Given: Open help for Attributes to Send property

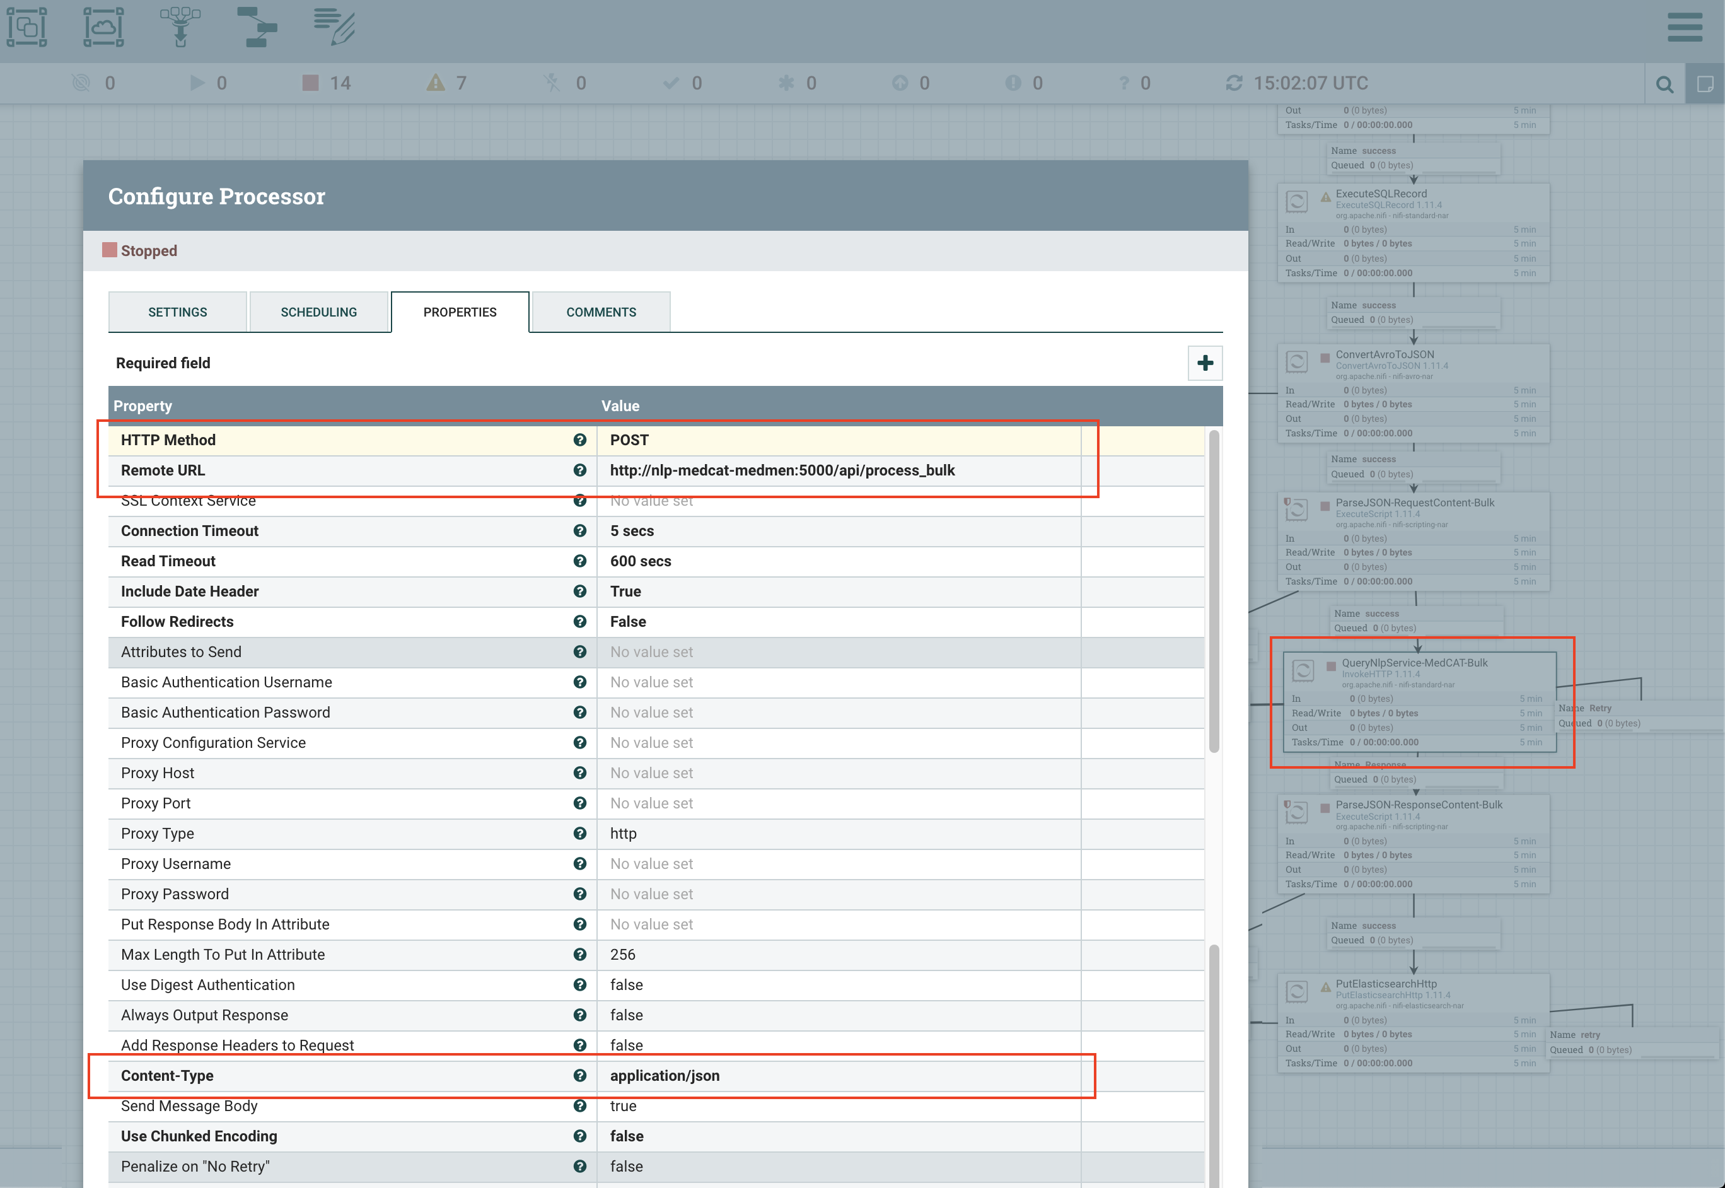Looking at the screenshot, I should tap(579, 652).
